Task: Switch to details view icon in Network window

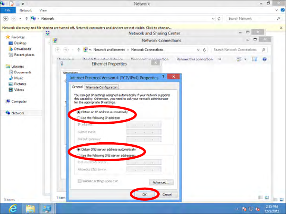Action: [x=276, y=200]
